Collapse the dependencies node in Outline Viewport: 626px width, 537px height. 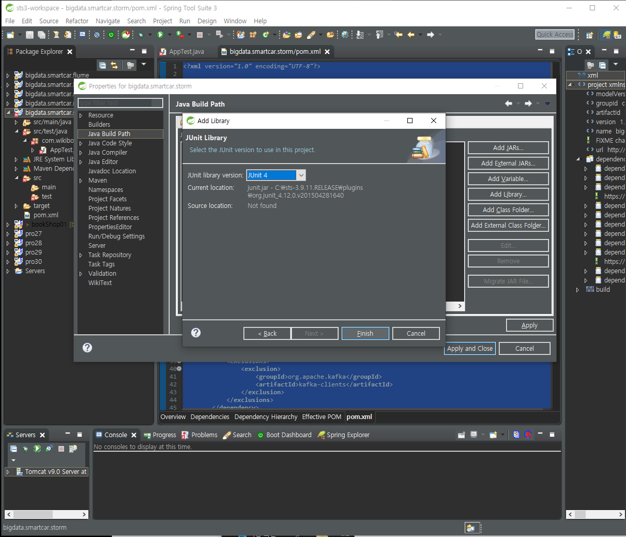point(578,159)
